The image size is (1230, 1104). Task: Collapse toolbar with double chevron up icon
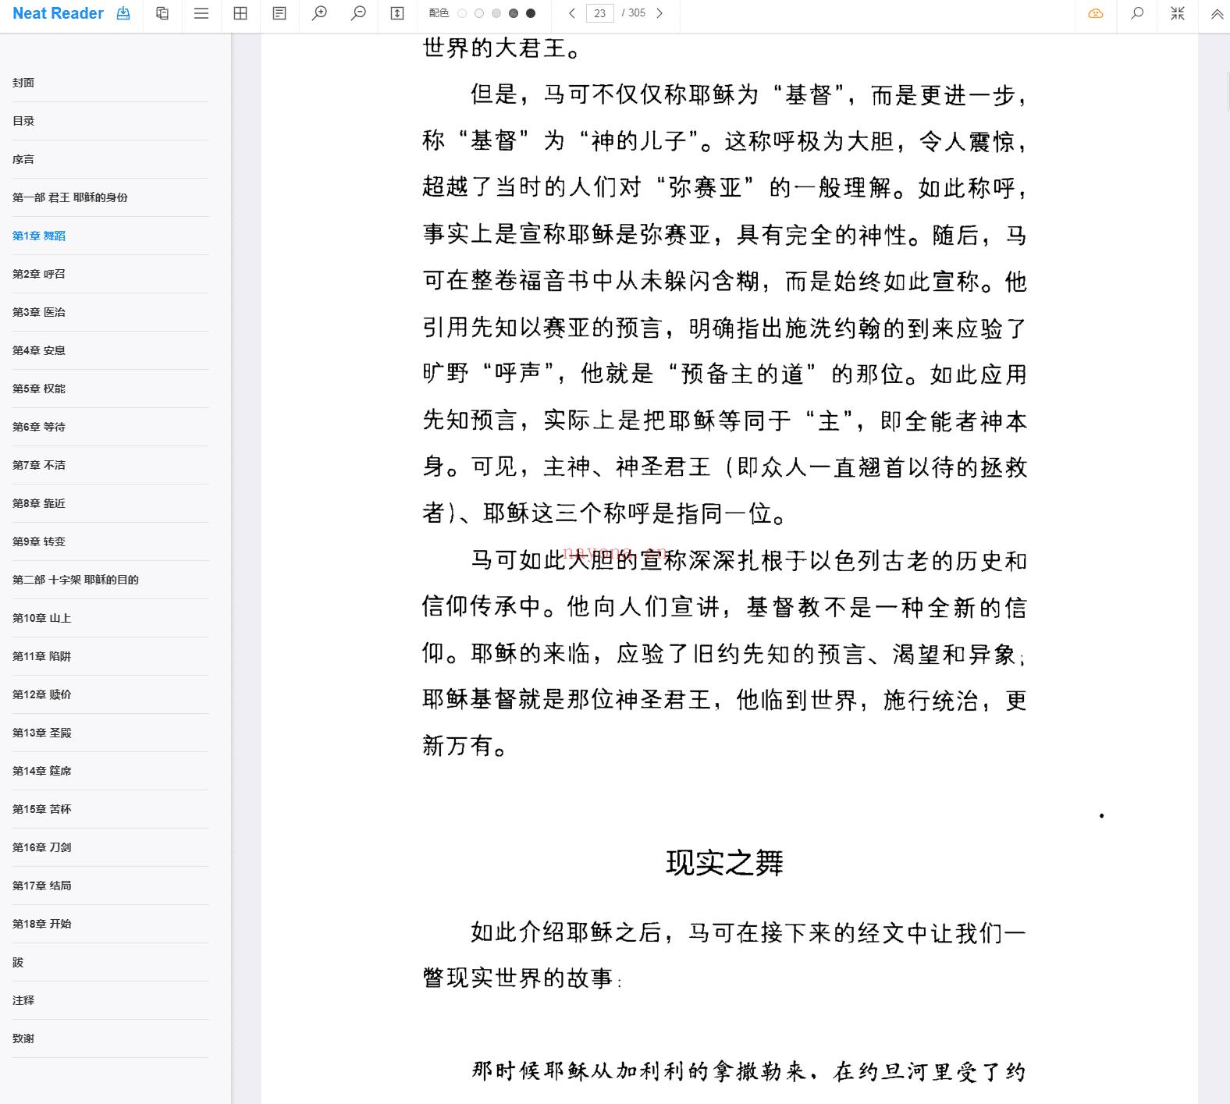[x=1217, y=13]
